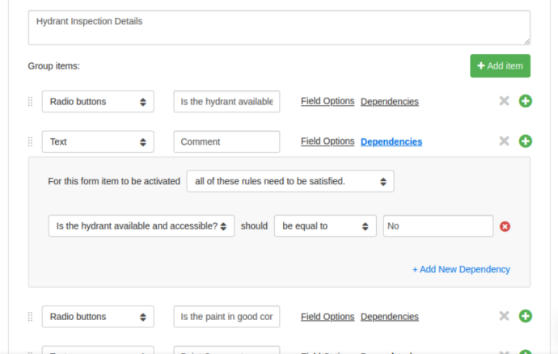Remove the 'Is the hydrant available' item with X icon
Viewport: 558px width, 354px height.
(x=504, y=101)
